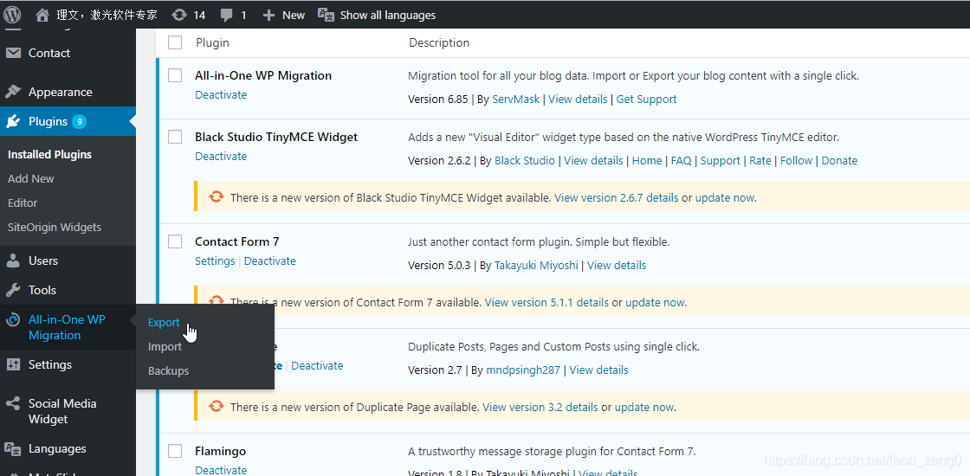
Task: Check the Contact Form 7 plugin checkbox
Action: [x=175, y=241]
